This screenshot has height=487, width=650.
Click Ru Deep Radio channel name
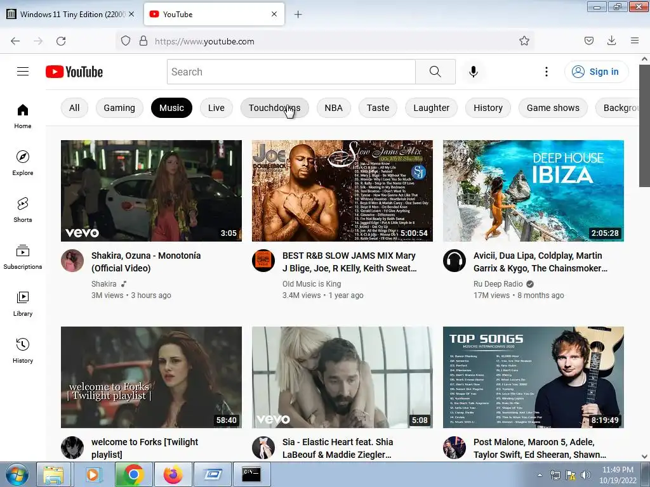[x=498, y=283]
